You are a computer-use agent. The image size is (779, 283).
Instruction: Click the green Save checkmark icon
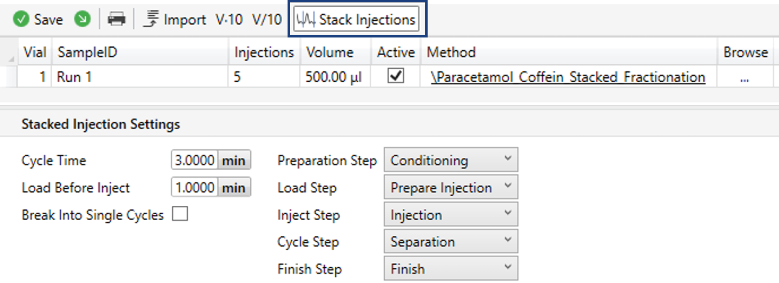21,19
